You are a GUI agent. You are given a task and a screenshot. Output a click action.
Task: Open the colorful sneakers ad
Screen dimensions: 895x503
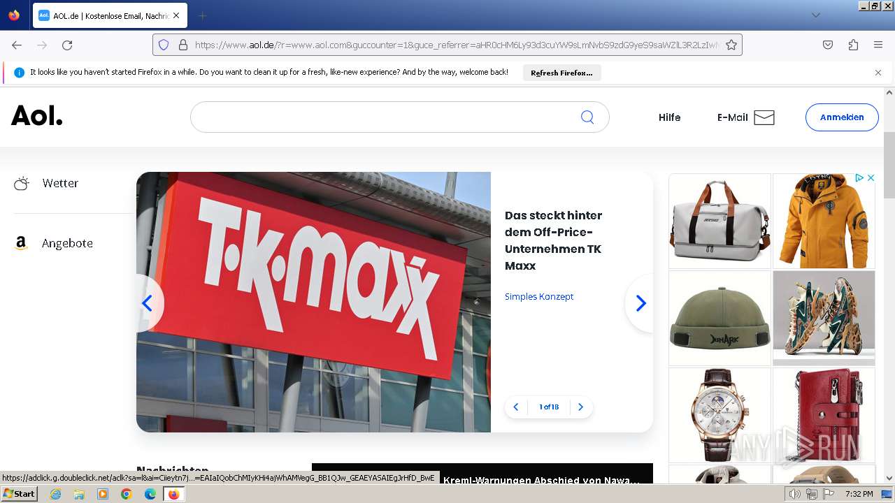click(x=824, y=318)
